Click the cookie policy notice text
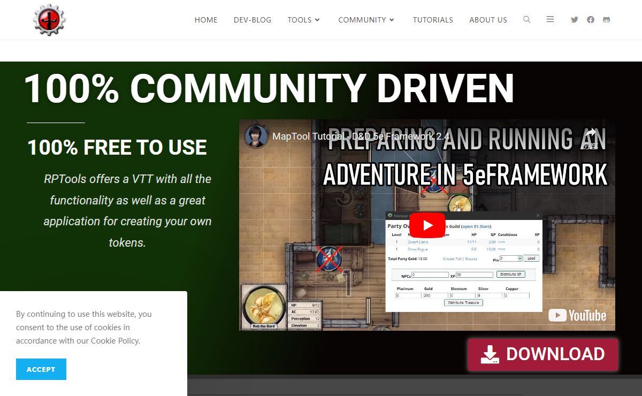Viewport: 642px width, 396px height. click(84, 328)
